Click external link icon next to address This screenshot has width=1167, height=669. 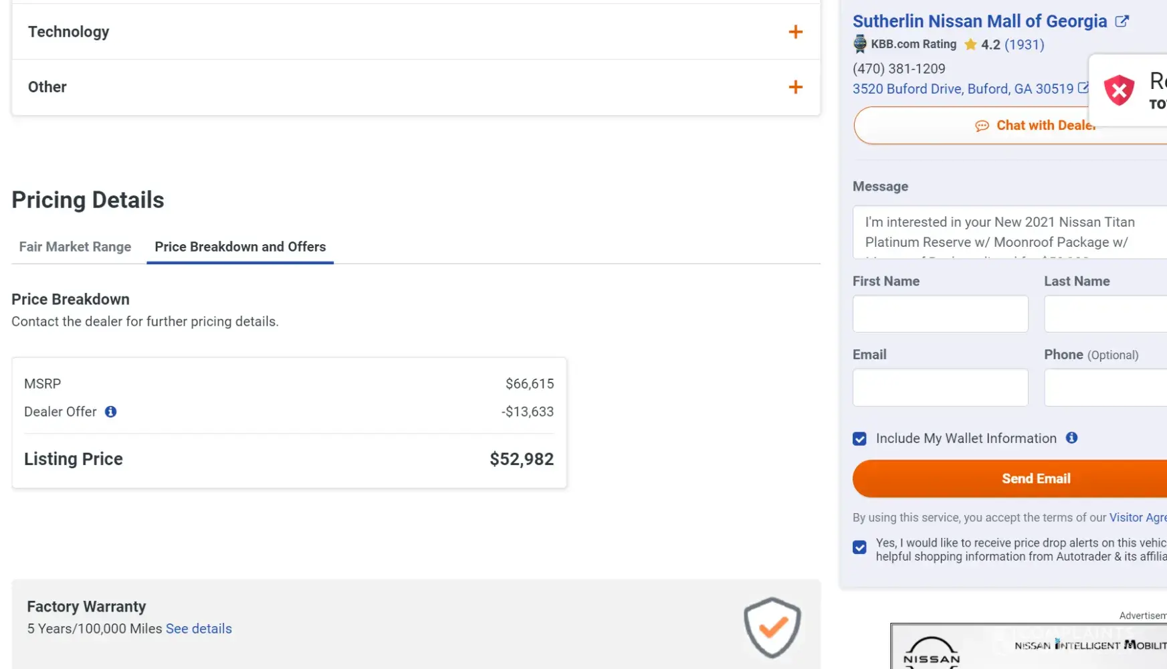coord(1083,88)
